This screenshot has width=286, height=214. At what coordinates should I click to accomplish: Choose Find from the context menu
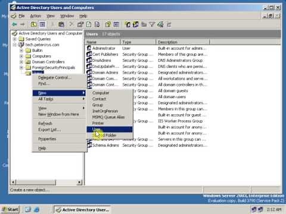tap(59, 83)
